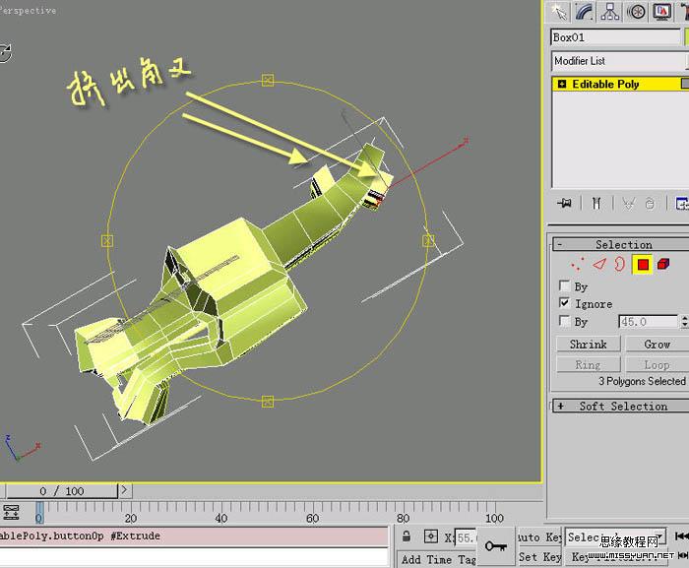
Task: Select Border sub-object level icon
Action: click(x=619, y=264)
